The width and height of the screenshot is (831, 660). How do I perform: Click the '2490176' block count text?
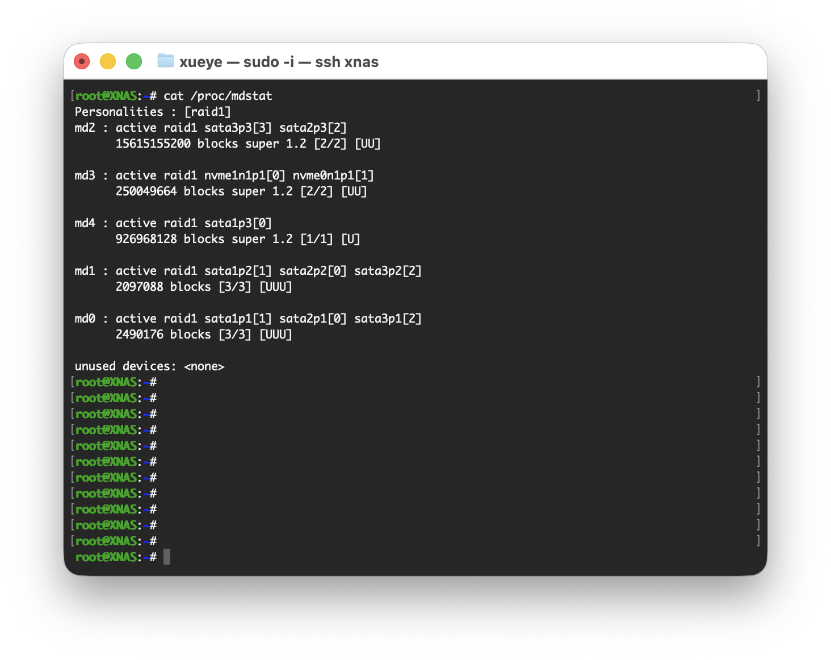click(x=139, y=335)
